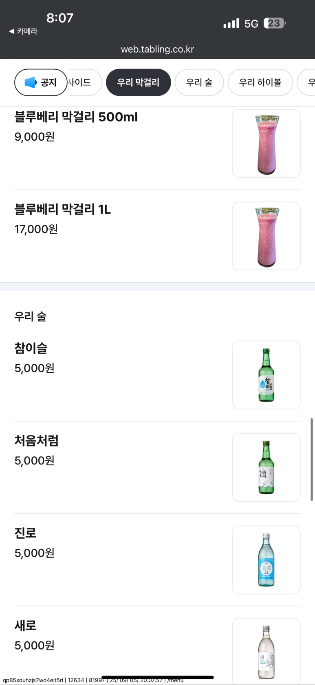
Task: Open the 블루베리 막걸리 1L photo
Action: [x=266, y=236]
